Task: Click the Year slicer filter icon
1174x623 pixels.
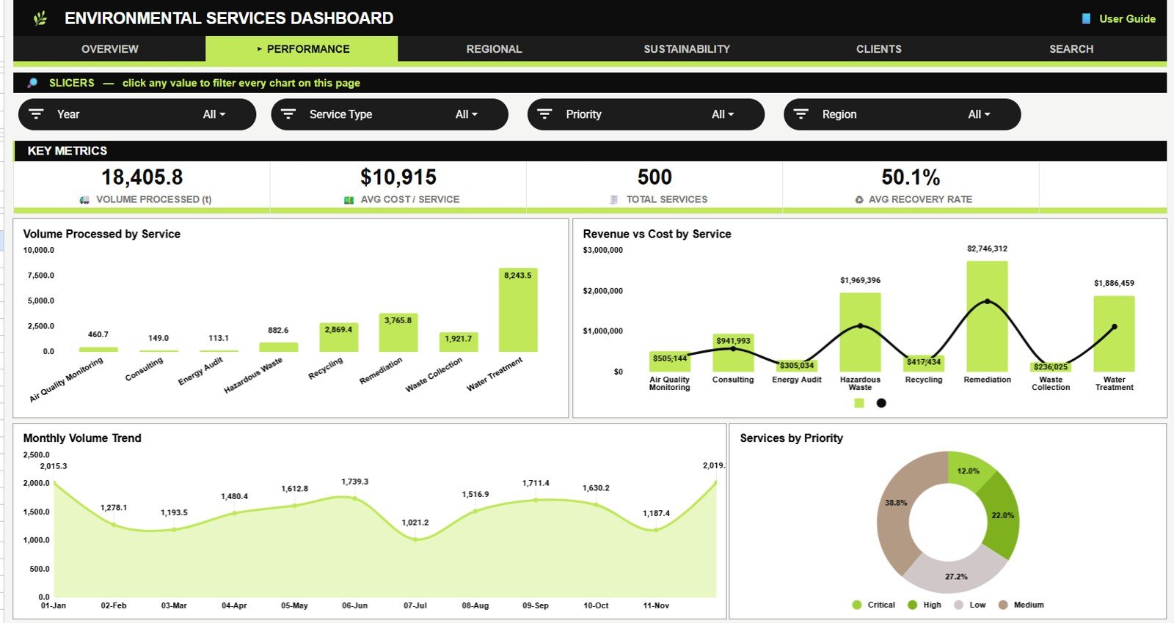Action: 36,114
